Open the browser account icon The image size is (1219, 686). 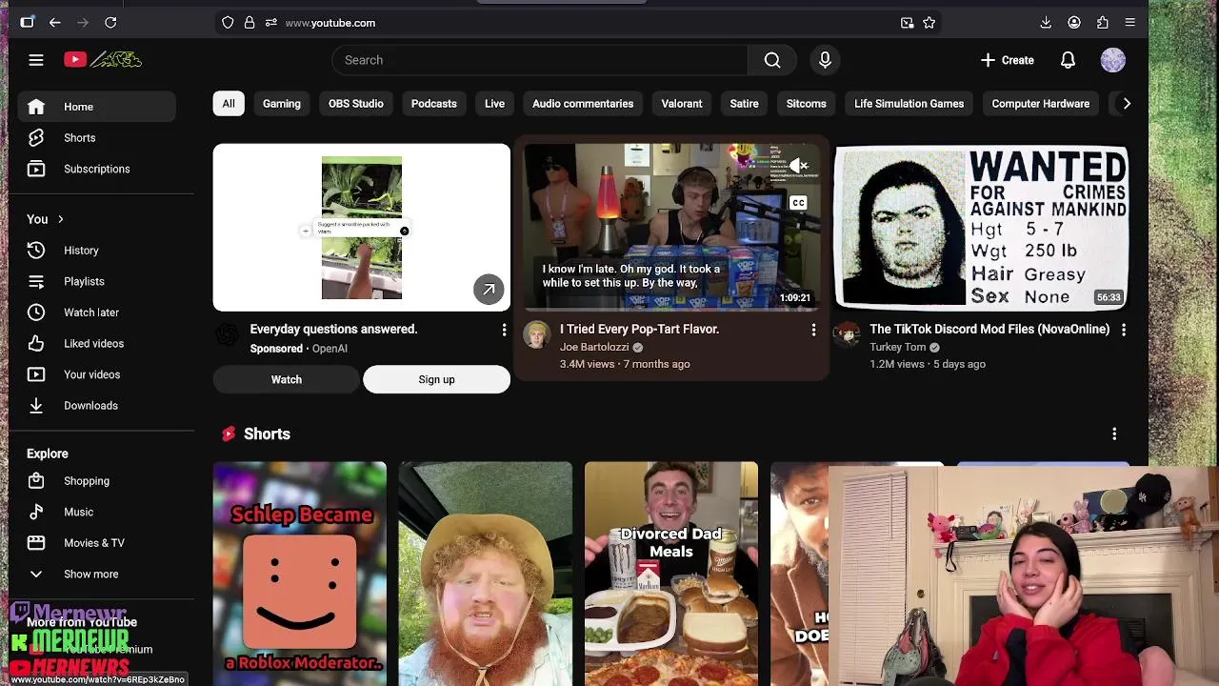(1074, 22)
